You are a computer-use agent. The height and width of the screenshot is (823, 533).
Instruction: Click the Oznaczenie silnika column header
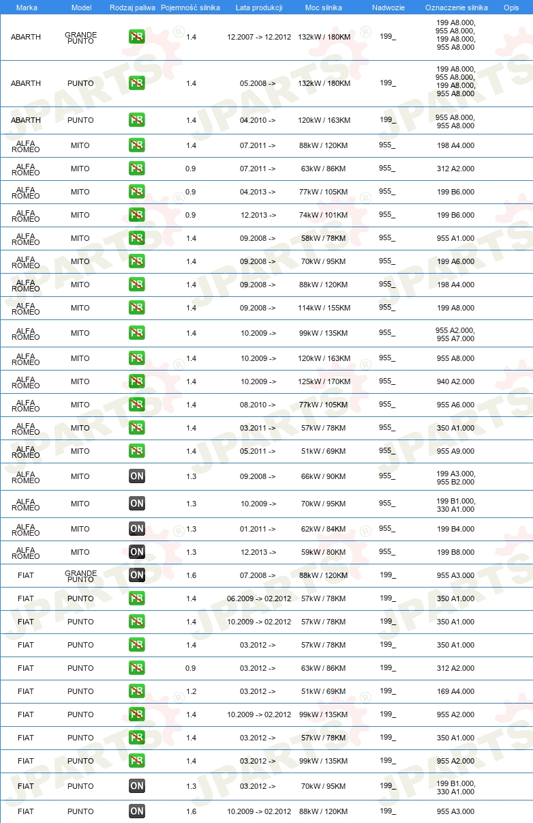(x=456, y=8)
